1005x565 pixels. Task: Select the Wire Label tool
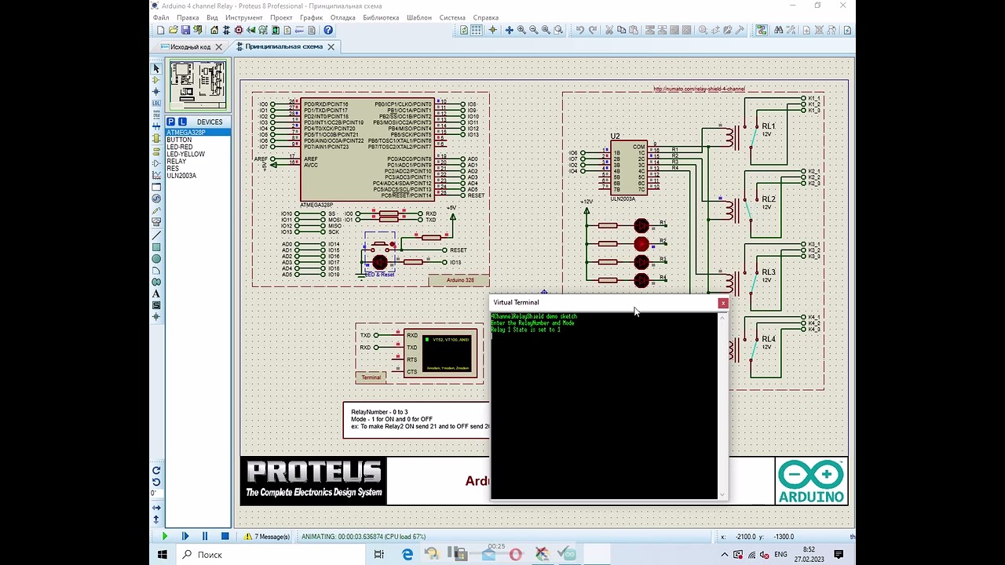[156, 103]
